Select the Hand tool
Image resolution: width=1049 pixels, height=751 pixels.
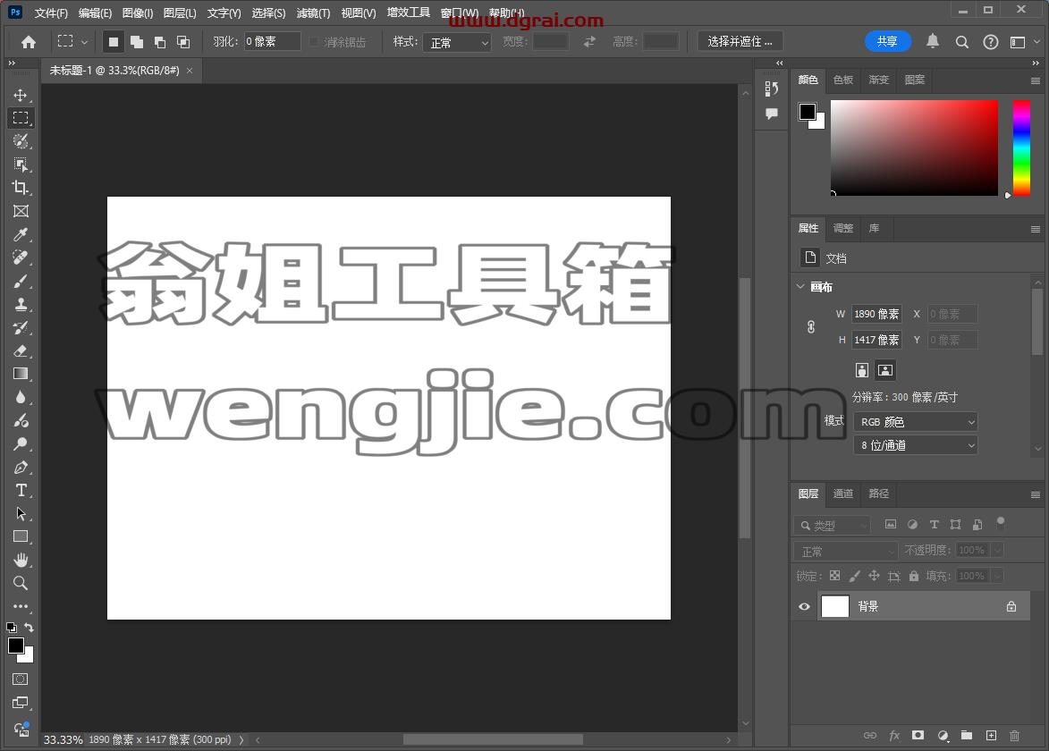click(21, 560)
